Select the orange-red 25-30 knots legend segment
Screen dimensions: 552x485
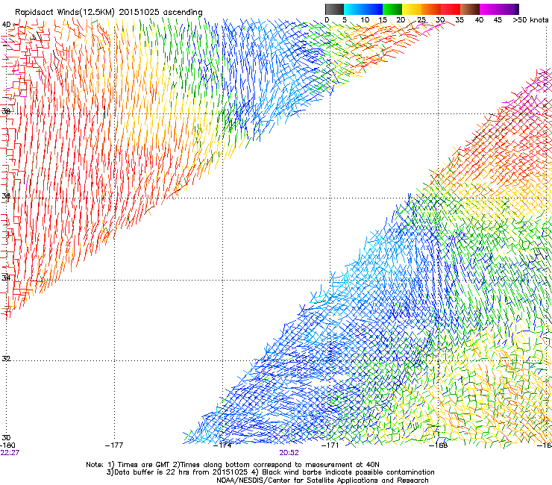click(x=431, y=9)
